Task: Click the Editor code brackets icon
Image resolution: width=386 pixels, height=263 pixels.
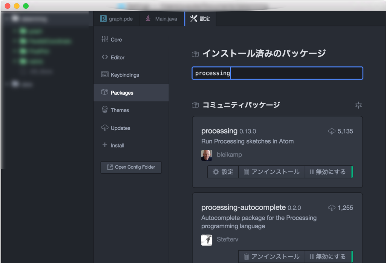Action: coord(105,57)
